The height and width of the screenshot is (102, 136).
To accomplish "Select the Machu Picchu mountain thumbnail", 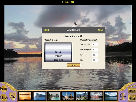I will pos(82,96).
